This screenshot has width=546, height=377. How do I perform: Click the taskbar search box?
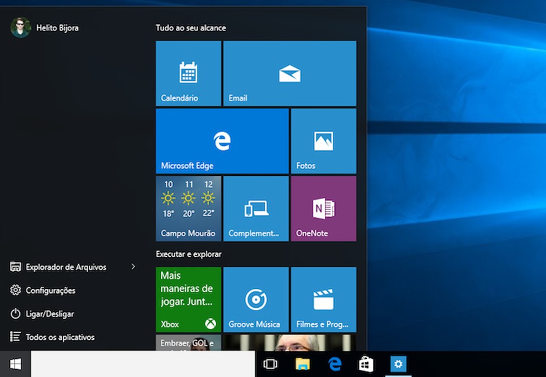pos(143,364)
